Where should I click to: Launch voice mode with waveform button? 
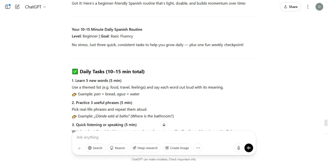click(249, 148)
